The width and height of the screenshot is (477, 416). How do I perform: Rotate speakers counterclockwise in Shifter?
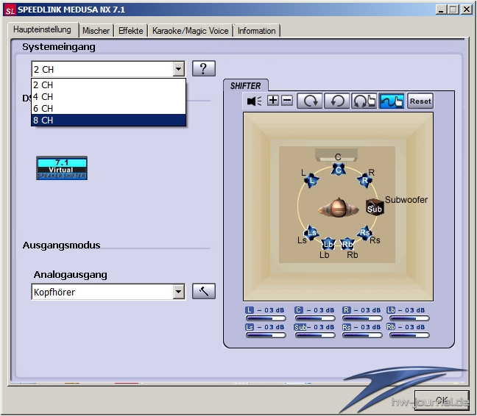click(x=336, y=101)
